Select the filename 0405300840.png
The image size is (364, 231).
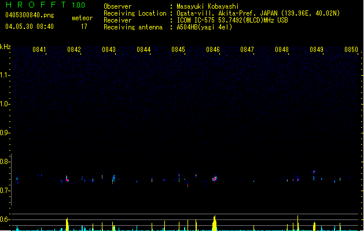point(30,15)
